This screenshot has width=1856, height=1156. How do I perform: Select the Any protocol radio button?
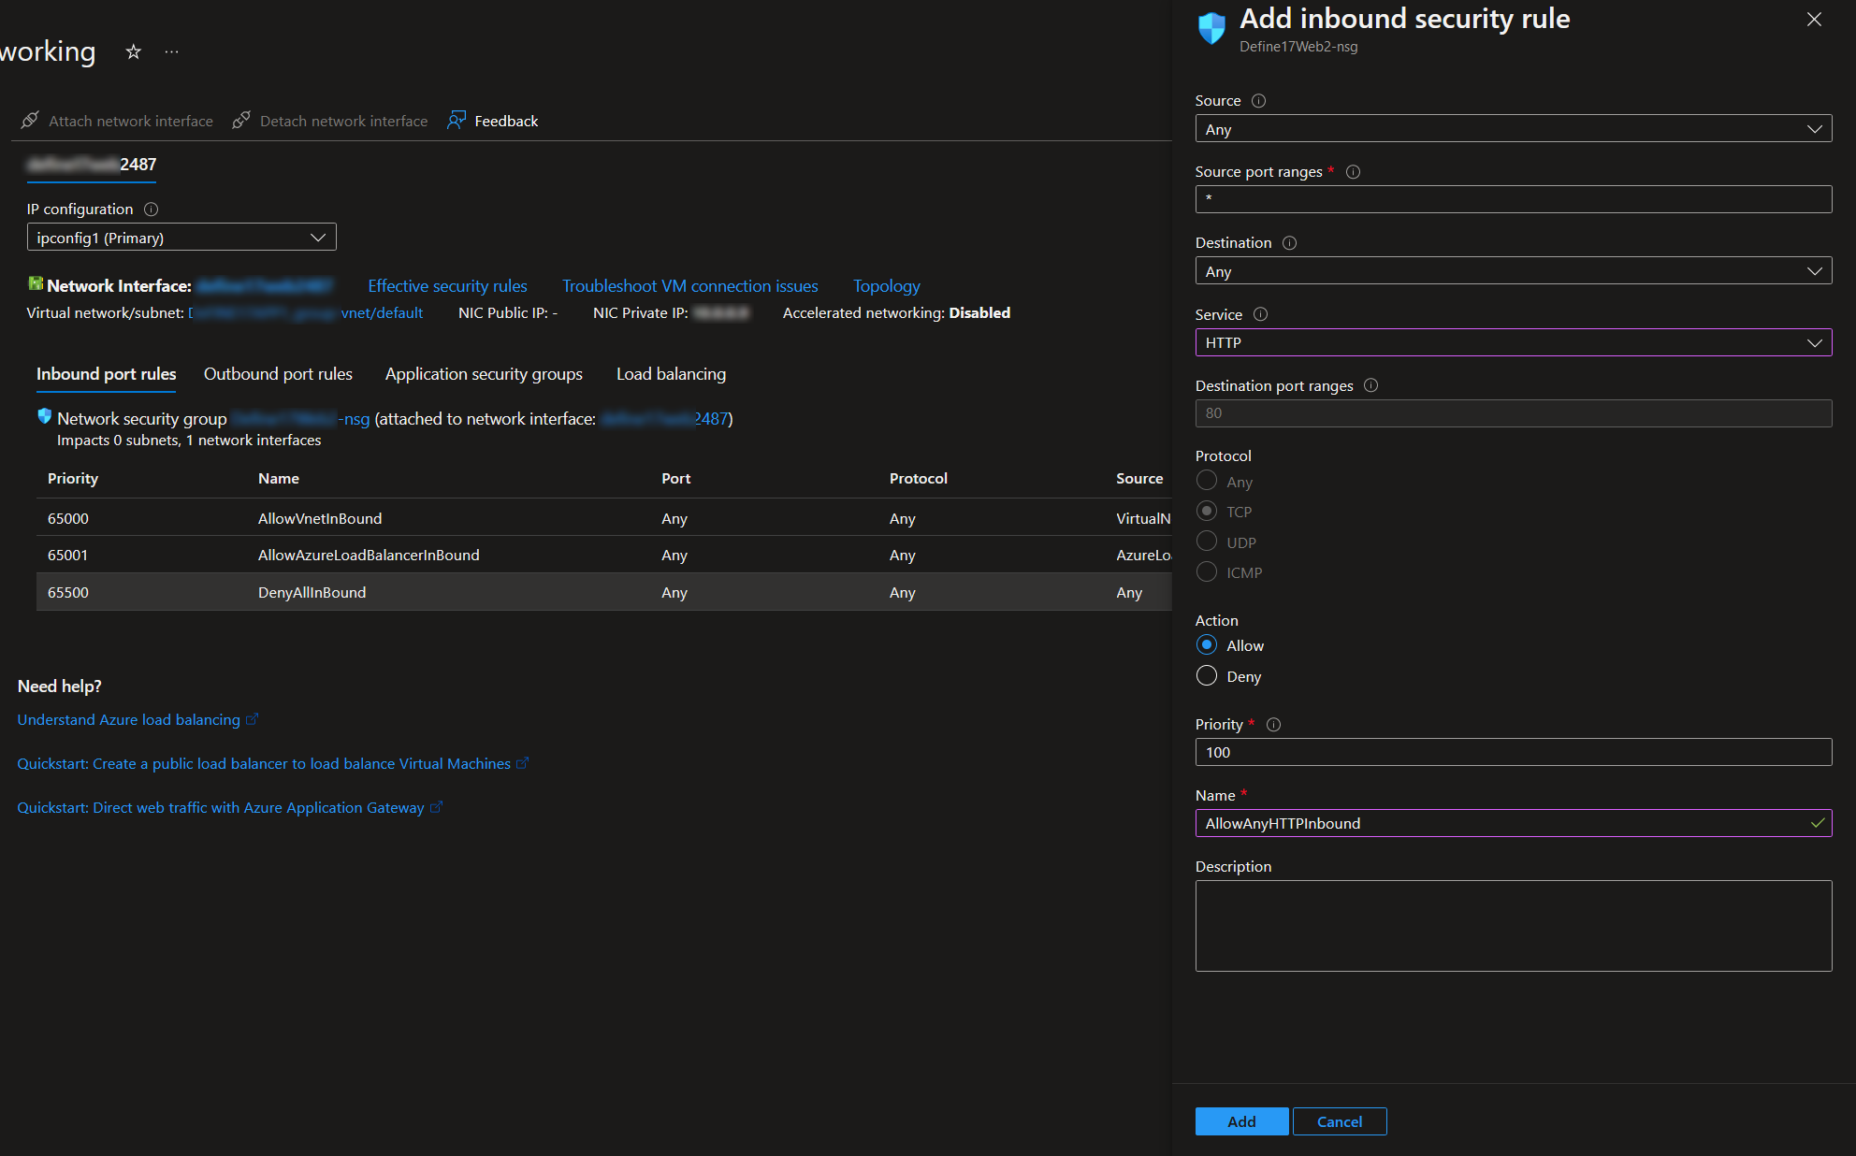[x=1207, y=481]
